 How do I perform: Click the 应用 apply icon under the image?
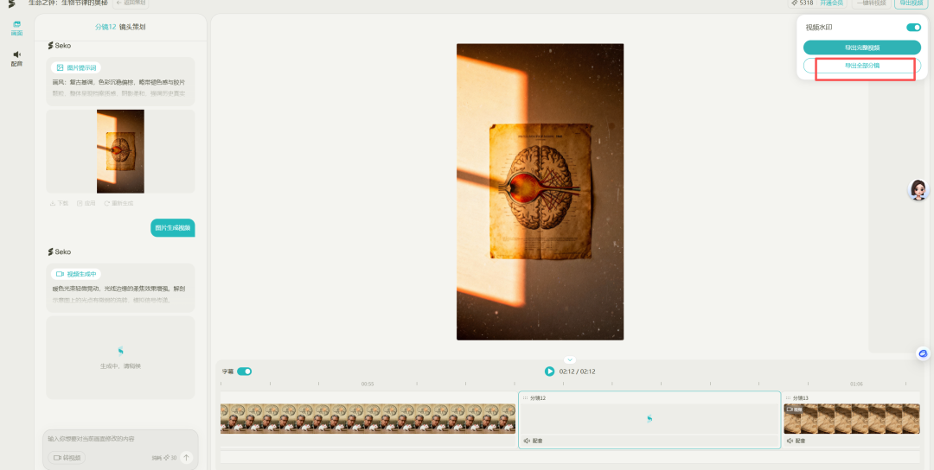(x=86, y=203)
